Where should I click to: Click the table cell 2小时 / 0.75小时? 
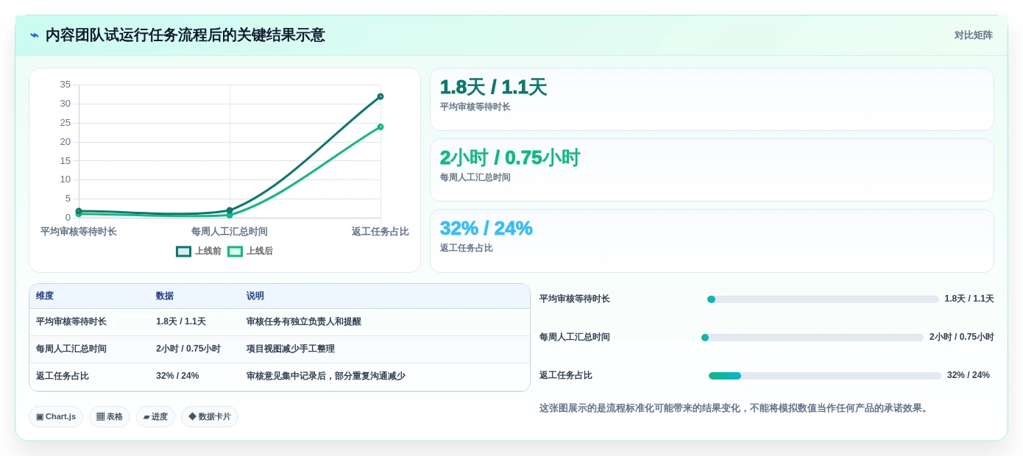click(x=194, y=349)
